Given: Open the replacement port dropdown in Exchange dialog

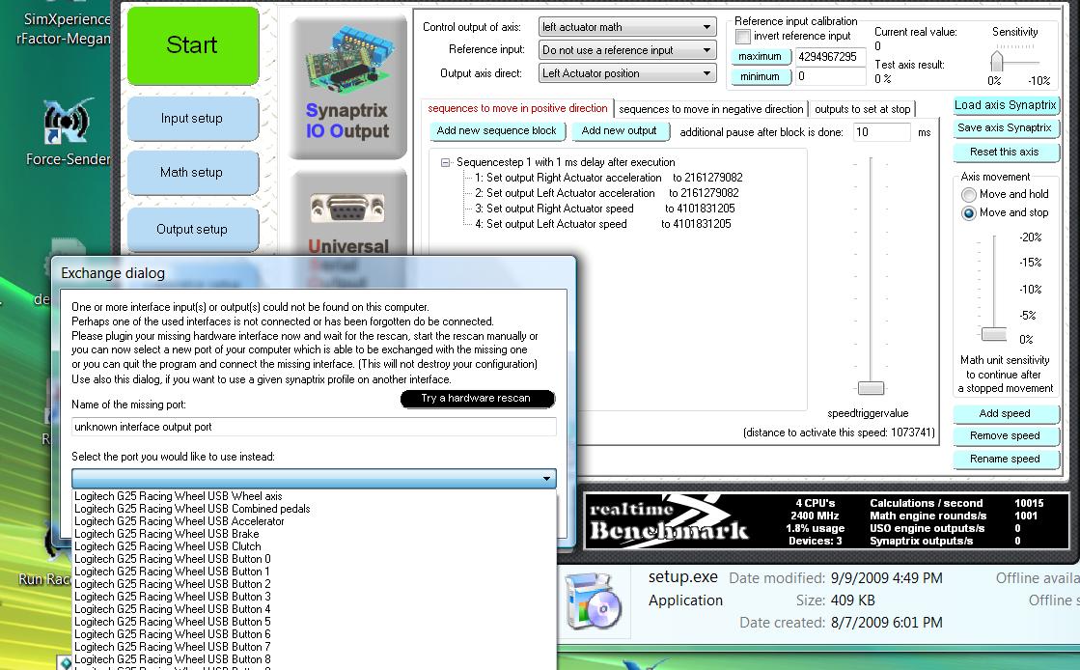Looking at the screenshot, I should coord(314,479).
